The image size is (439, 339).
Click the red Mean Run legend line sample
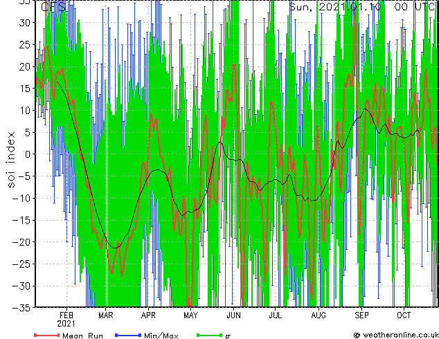point(46,335)
